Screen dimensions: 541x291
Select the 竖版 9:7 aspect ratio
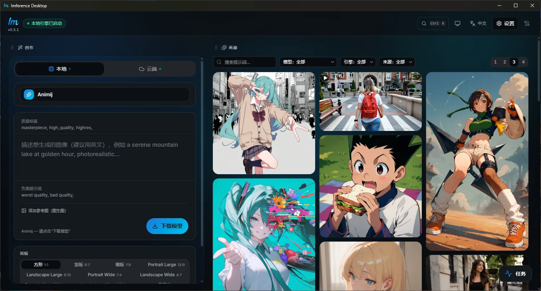pos(82,265)
